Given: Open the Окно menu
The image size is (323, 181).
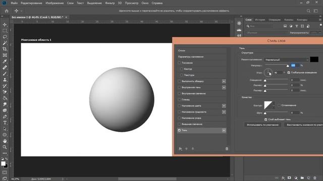Looking at the screenshot, I should click(145, 3).
